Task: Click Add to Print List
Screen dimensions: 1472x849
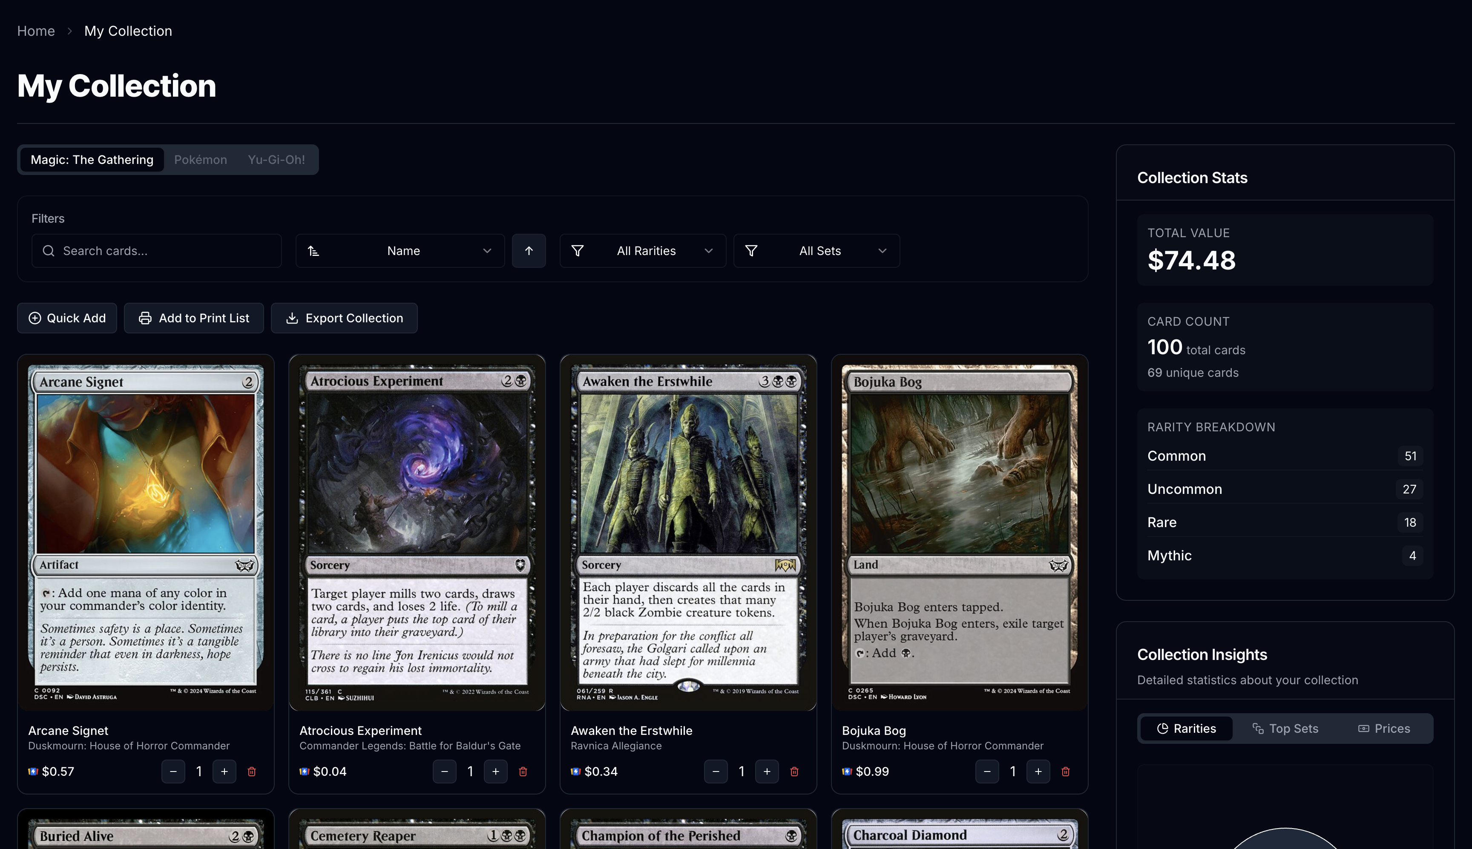Action: tap(194, 318)
